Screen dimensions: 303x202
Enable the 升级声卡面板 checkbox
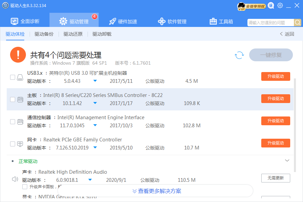click(x=25, y=187)
